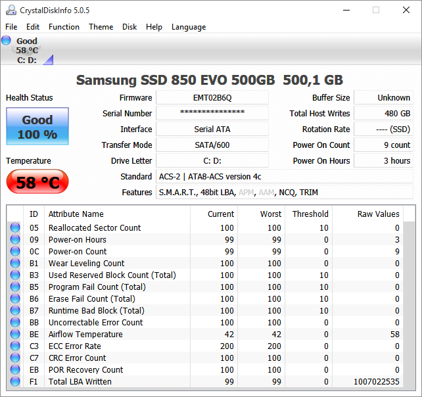Open the File menu
Screen dimensions: 422x397
[11, 27]
